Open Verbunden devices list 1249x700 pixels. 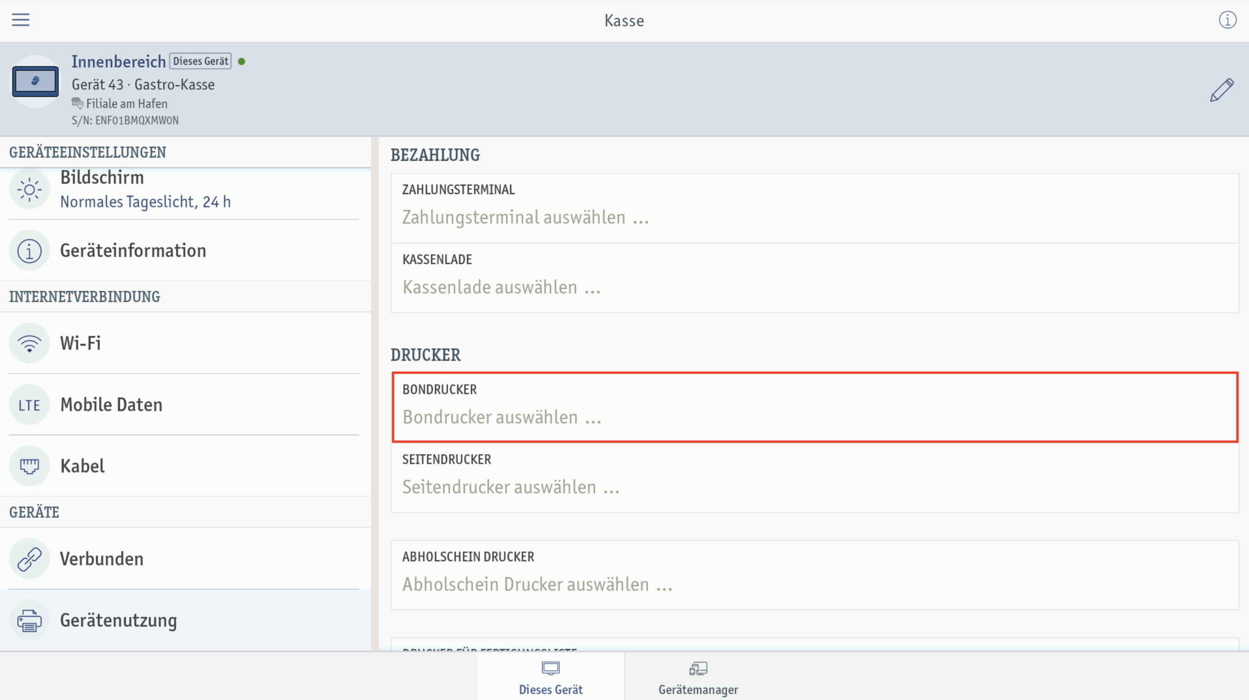coord(184,559)
